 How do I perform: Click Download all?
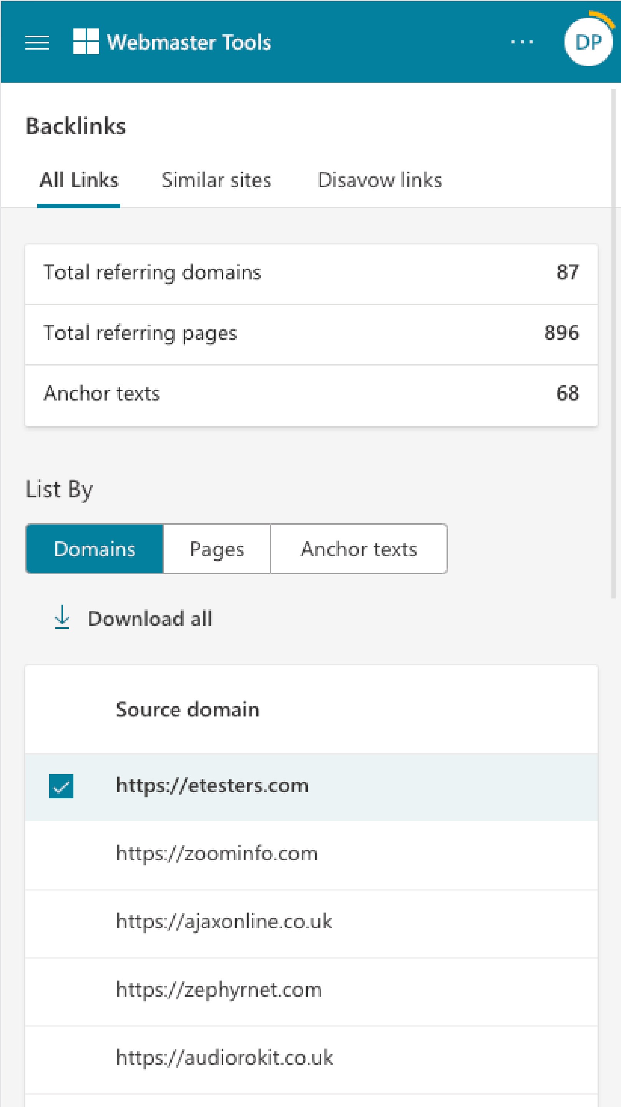point(149,619)
